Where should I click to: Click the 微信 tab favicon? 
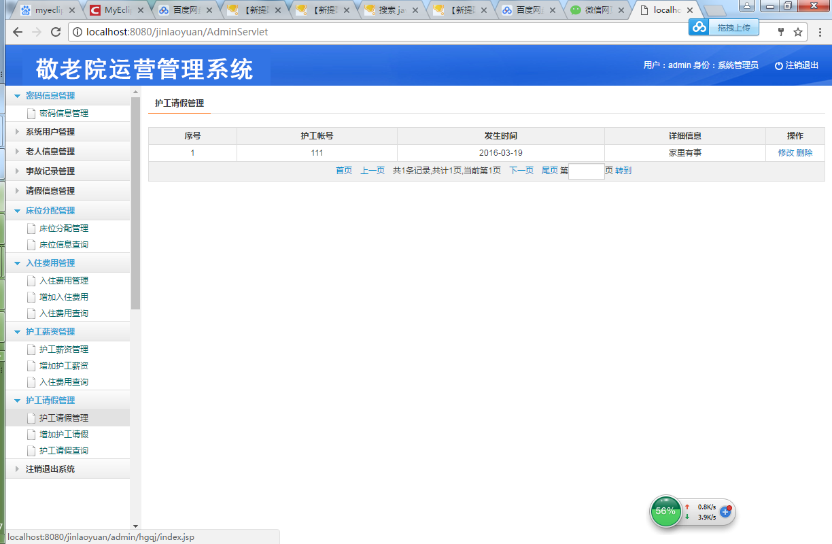575,10
